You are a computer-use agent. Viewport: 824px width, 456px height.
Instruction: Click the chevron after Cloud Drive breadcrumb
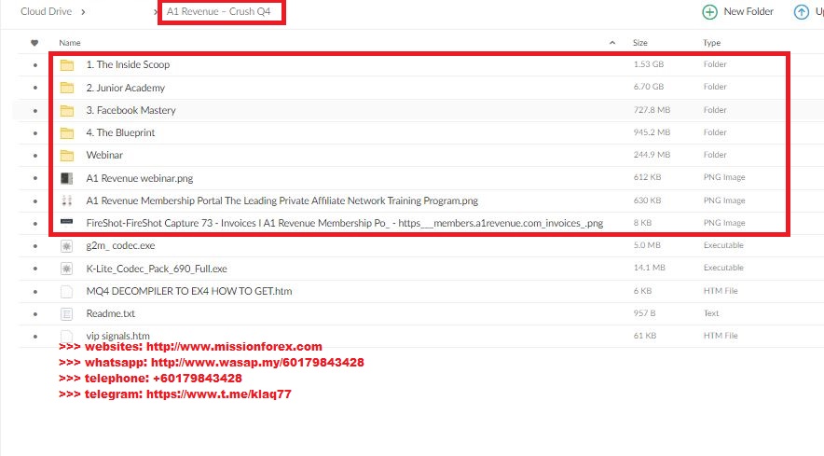(x=83, y=11)
